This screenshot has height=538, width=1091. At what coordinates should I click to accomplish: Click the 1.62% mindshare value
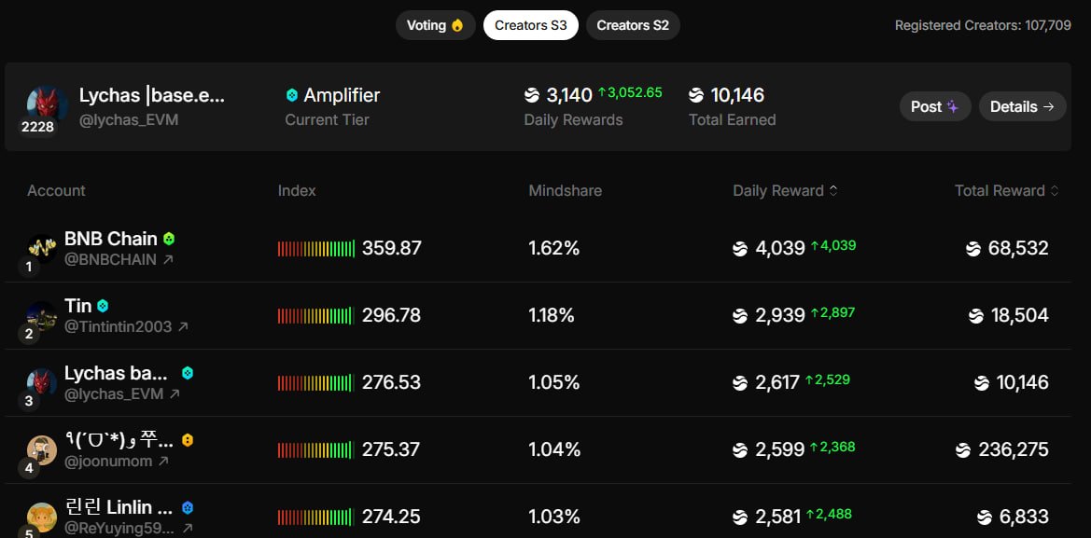tap(553, 248)
